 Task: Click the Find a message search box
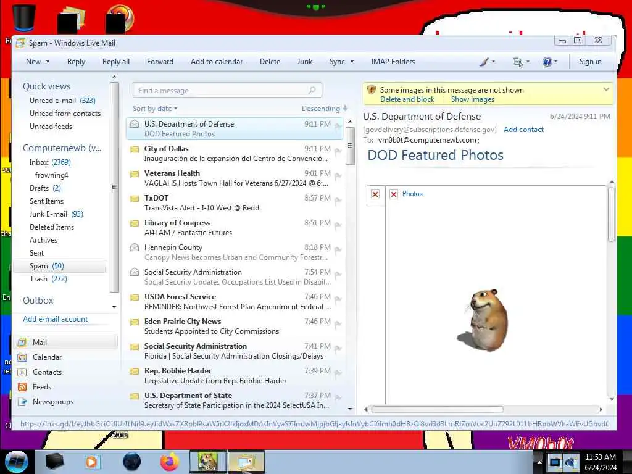[227, 90]
